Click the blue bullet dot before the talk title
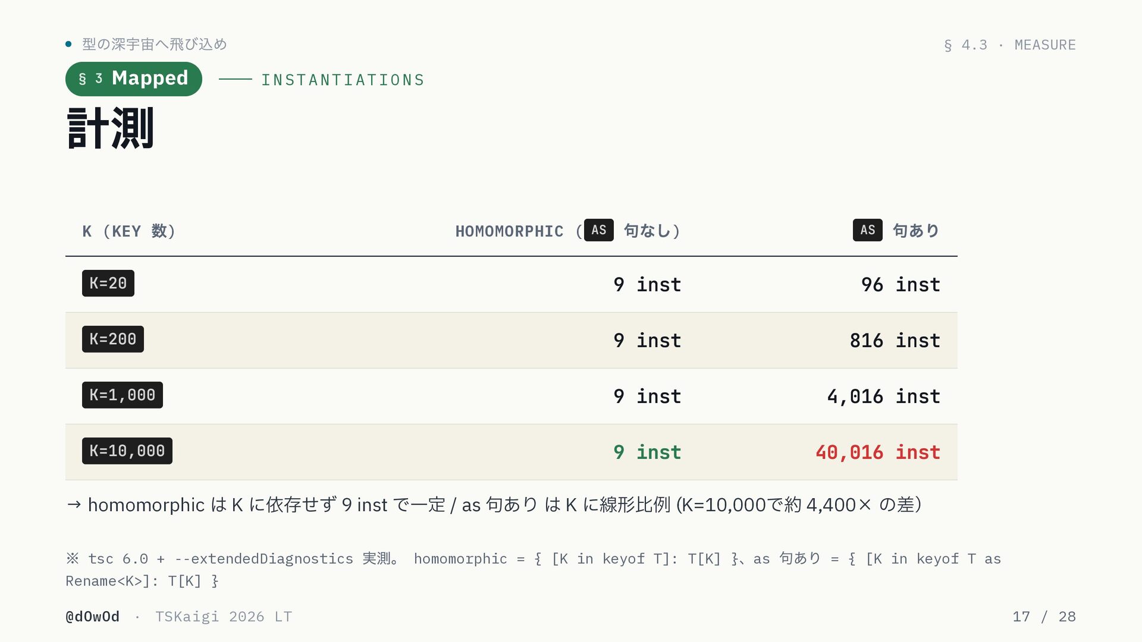1142x642 pixels. point(68,44)
